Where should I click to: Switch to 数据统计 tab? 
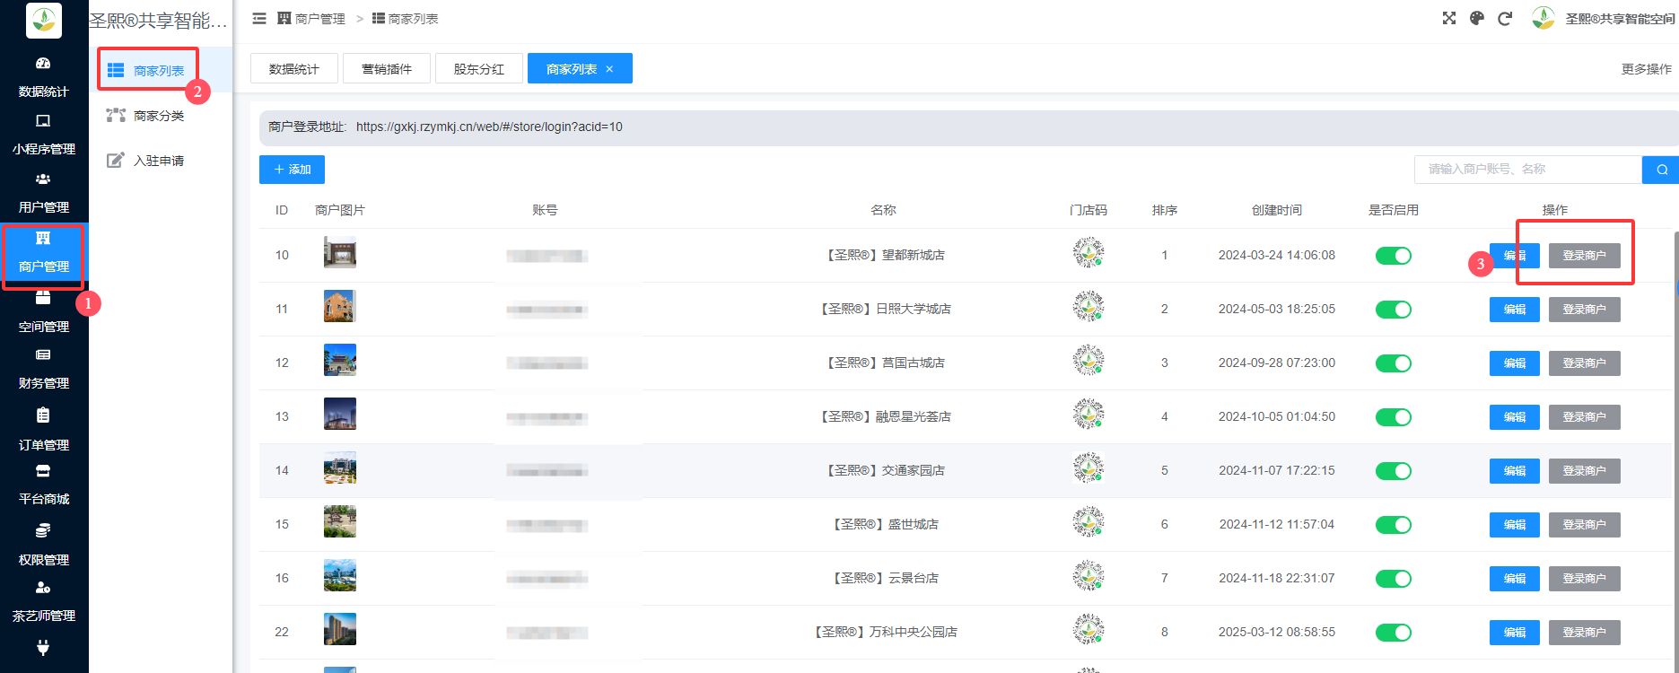point(294,68)
